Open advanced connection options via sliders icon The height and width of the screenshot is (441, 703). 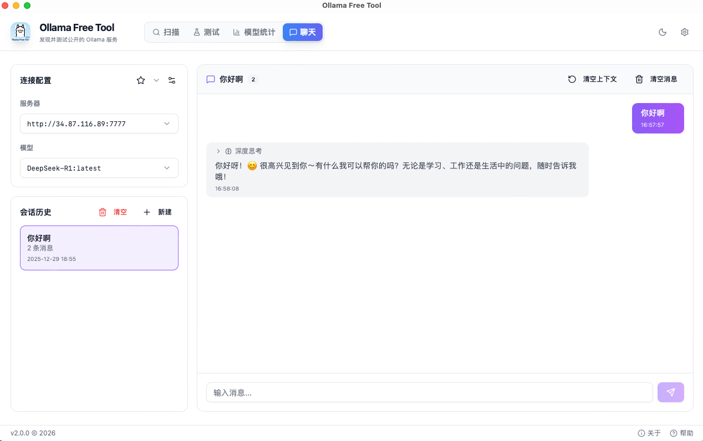tap(172, 80)
